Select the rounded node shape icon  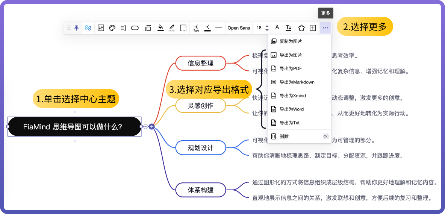[x=135, y=28]
